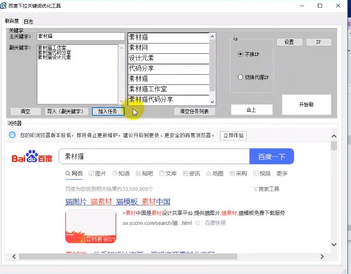Click the search result thumbnail image

[91, 226]
